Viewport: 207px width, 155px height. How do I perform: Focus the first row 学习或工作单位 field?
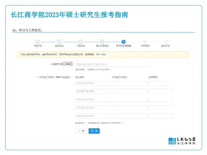(129, 83)
